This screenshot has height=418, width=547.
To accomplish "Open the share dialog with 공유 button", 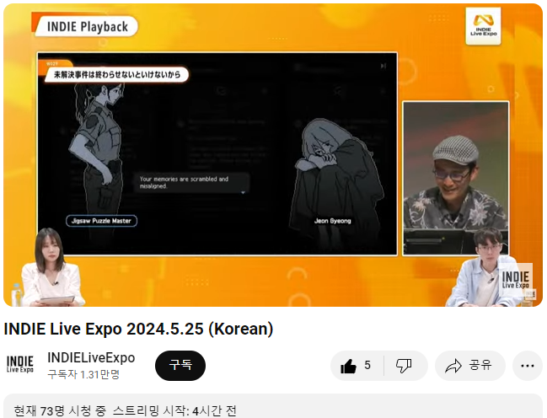I will coord(470,366).
